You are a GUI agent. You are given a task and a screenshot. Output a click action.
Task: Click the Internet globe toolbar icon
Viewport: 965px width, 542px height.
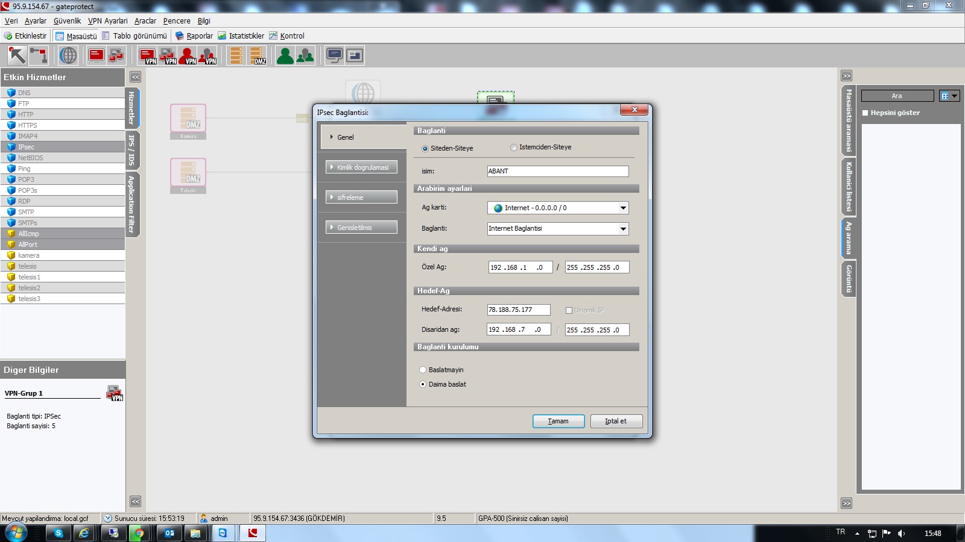68,55
